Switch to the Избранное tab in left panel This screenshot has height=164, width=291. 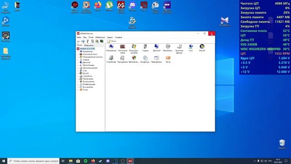click(89, 46)
